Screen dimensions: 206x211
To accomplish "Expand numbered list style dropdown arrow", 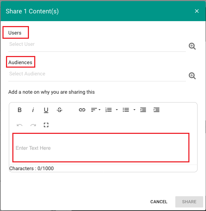I will [117, 110].
